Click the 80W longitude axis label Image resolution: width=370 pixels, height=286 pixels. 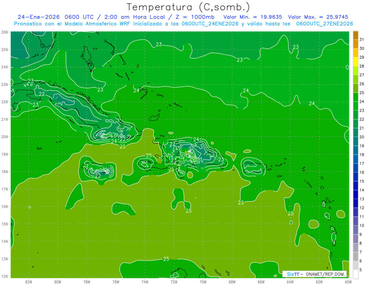coord(58,281)
